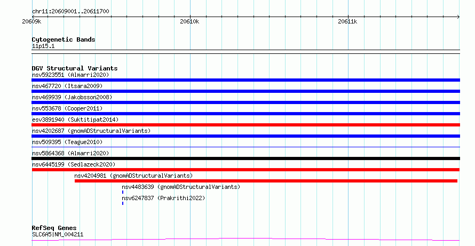Open nsv5864368 (Almarri2020) variant label

pos(70,153)
